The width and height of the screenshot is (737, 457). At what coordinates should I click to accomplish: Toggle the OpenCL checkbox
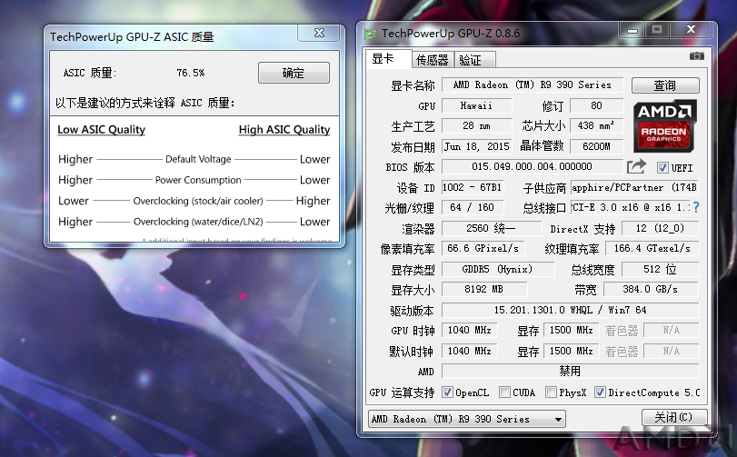coord(447,392)
